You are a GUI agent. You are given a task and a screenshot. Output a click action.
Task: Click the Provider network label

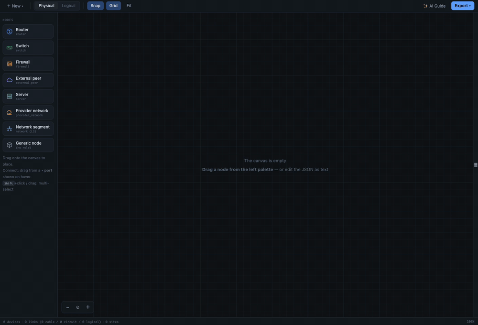(x=32, y=111)
